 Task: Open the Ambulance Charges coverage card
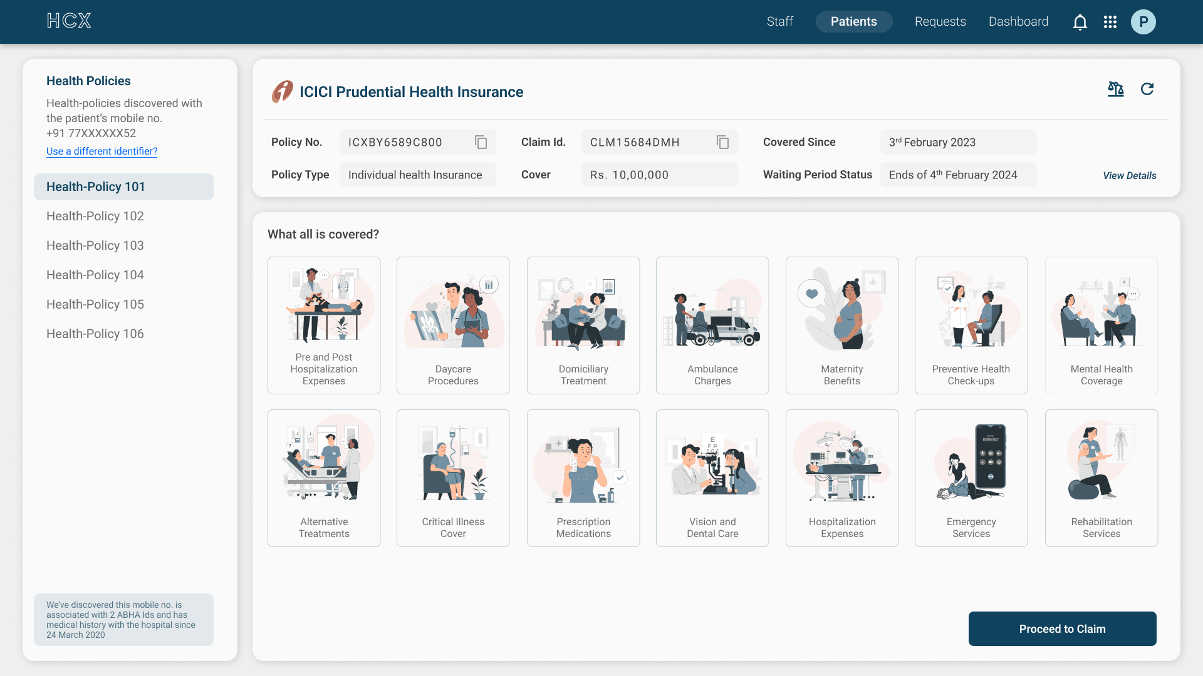(x=712, y=325)
